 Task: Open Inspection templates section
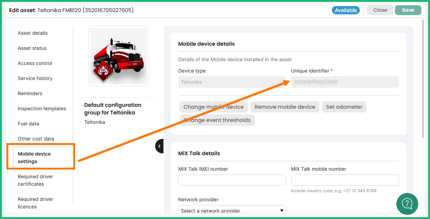click(42, 109)
